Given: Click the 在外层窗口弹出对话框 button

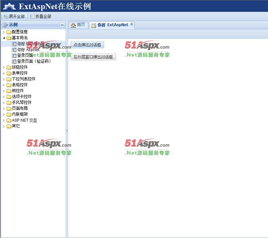Looking at the screenshot, I should coord(93,57).
